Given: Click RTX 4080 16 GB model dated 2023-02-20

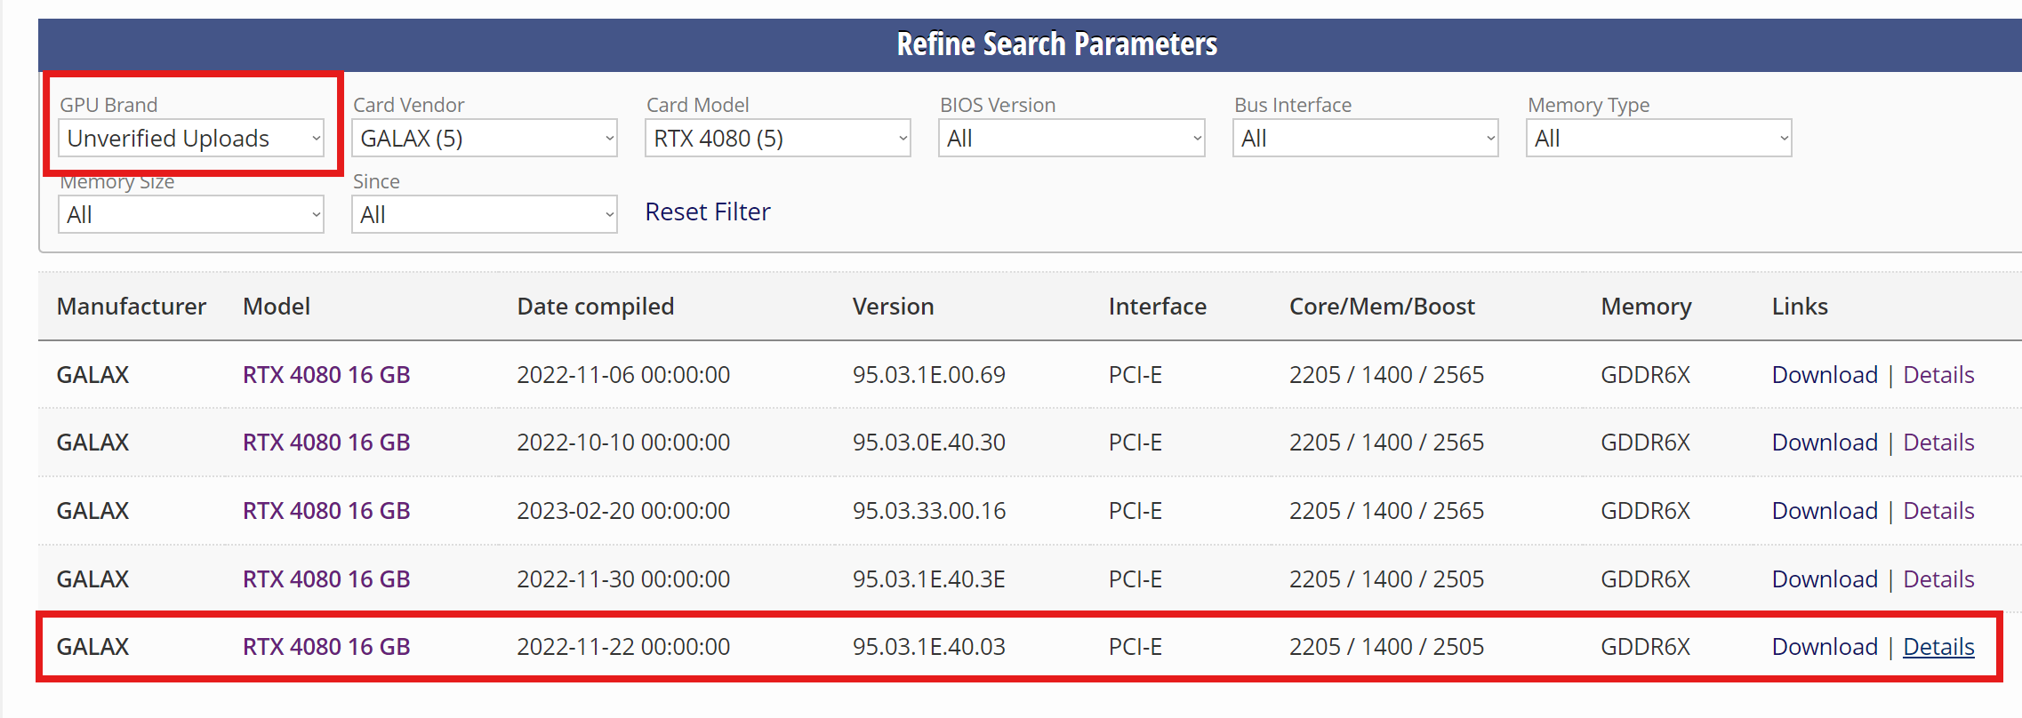Looking at the screenshot, I should point(326,511).
